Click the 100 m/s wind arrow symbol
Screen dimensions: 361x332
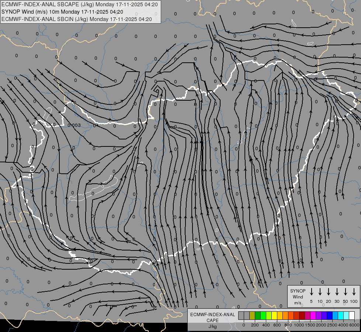click(x=354, y=291)
